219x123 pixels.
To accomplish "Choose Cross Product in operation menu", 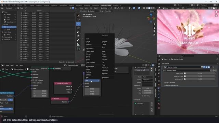I will (x=90, y=62).
